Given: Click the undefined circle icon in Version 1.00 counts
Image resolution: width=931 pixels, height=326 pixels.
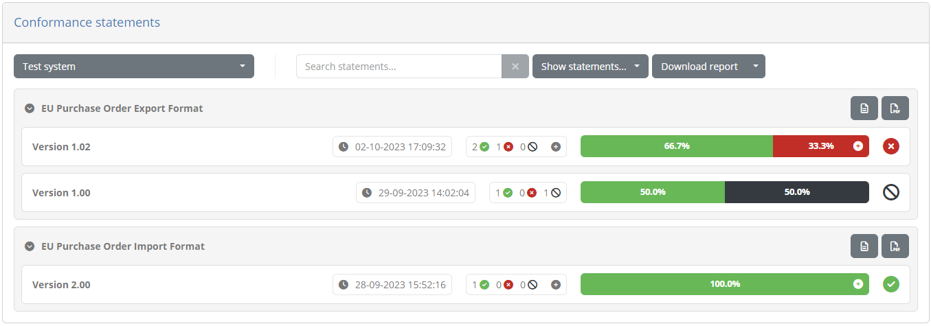Looking at the screenshot, I should tap(556, 193).
